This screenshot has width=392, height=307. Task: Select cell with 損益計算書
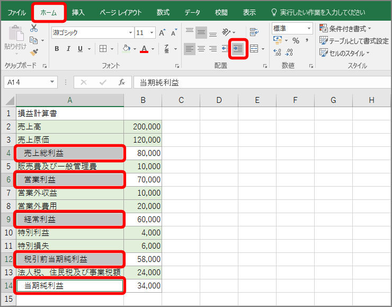coord(70,113)
